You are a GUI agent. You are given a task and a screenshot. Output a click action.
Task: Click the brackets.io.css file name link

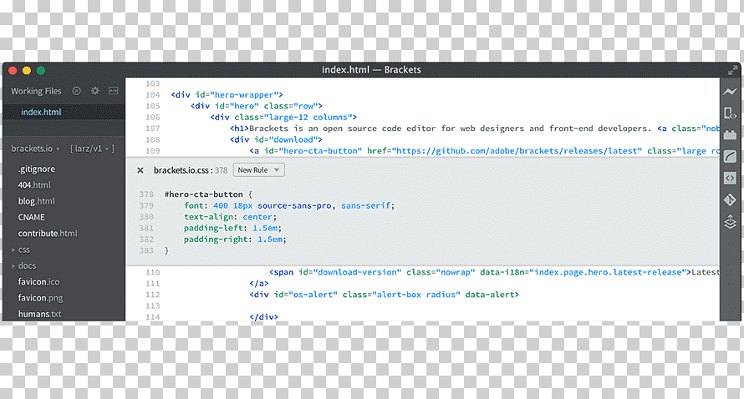pyautogui.click(x=181, y=170)
